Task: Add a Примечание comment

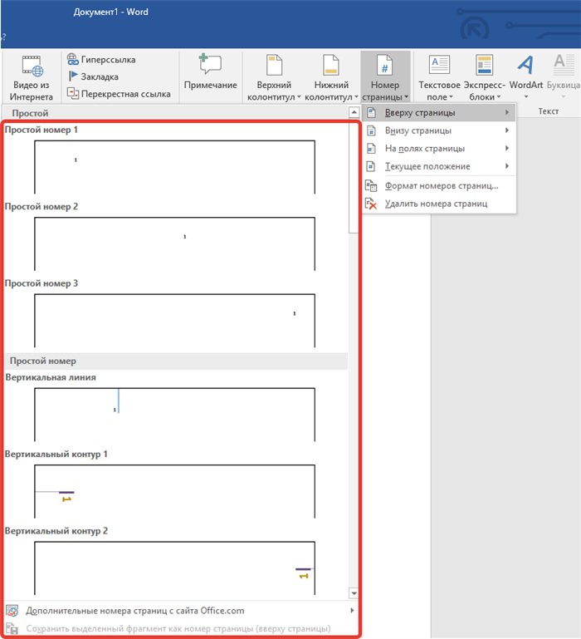Action: tap(211, 72)
